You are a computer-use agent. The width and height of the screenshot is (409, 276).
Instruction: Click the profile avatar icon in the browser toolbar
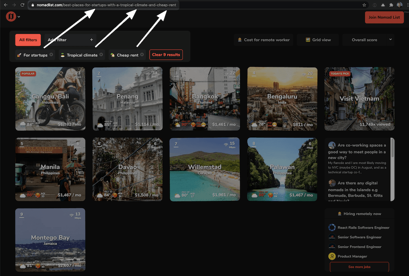(x=400, y=5)
